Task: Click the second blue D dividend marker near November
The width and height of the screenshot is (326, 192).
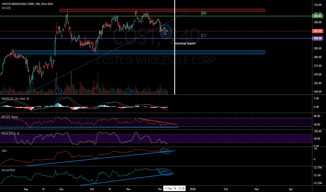Action: point(128,91)
